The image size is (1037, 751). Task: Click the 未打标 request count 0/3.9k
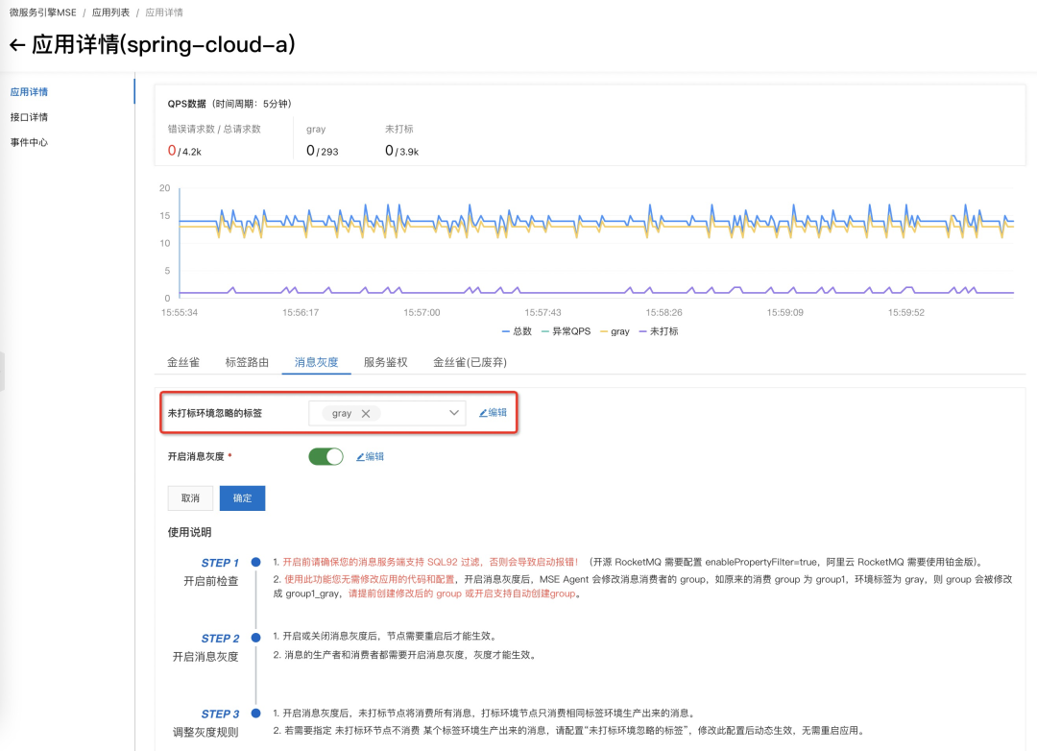pos(401,151)
